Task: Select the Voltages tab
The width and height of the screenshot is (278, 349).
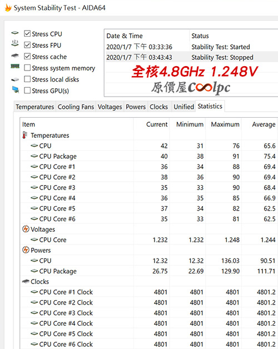Action: click(x=110, y=107)
